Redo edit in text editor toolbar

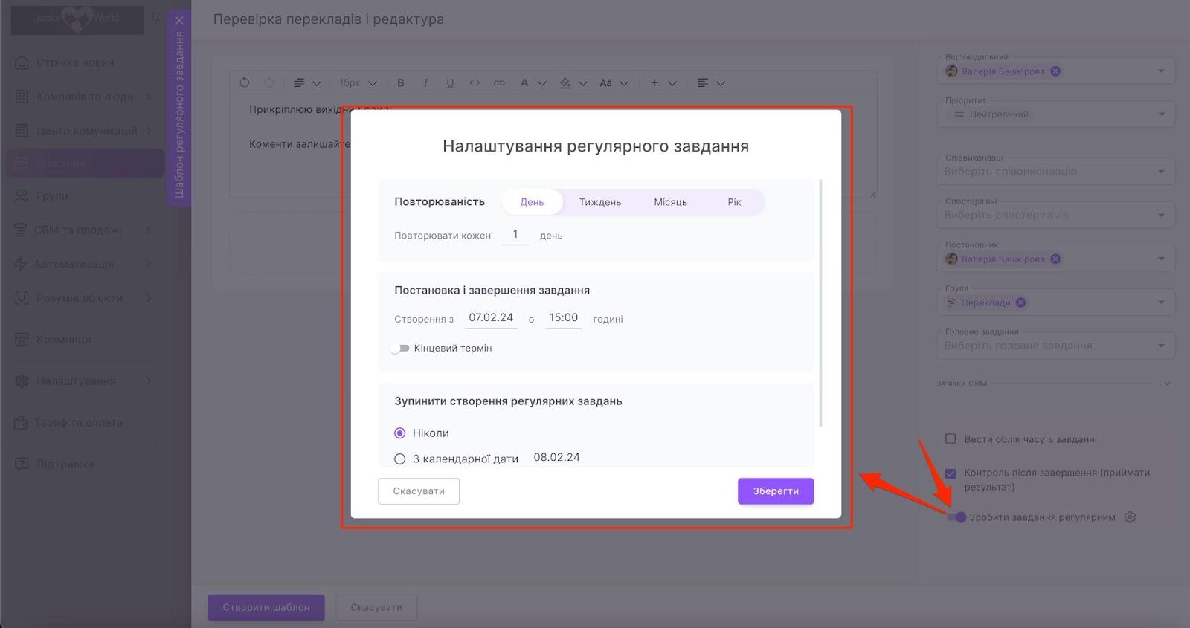tap(269, 82)
